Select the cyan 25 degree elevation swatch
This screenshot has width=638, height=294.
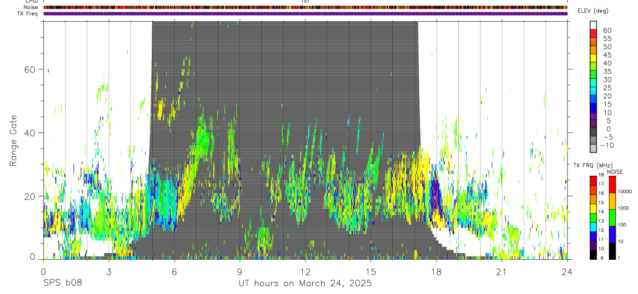(593, 92)
